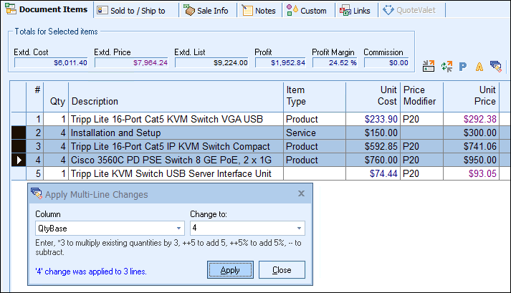Click the multi-line changes eraser icon
511x293 pixels.
click(x=495, y=67)
